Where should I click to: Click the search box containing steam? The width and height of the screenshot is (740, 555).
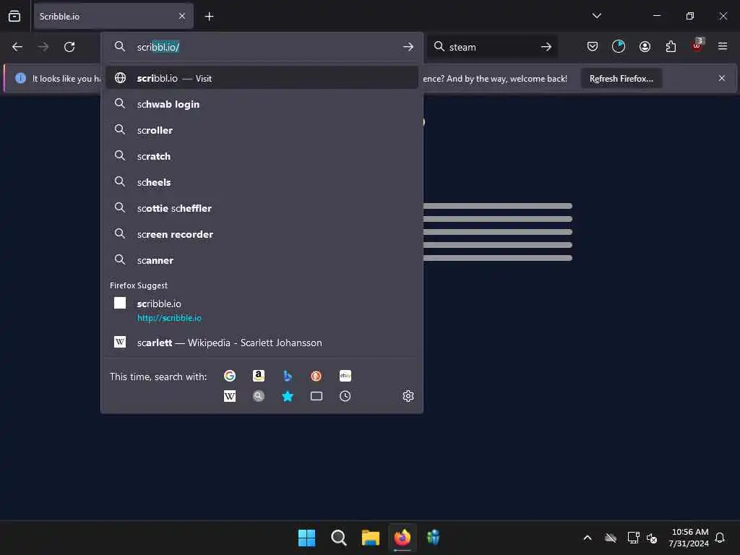click(491, 47)
